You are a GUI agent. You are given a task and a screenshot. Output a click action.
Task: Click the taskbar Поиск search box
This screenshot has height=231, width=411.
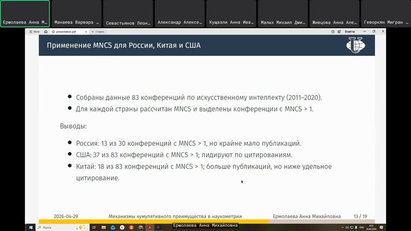pyautogui.click(x=62, y=228)
